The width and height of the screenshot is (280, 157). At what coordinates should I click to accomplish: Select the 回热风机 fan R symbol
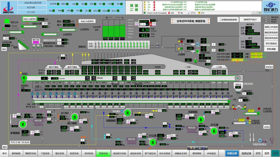pos(127,113)
